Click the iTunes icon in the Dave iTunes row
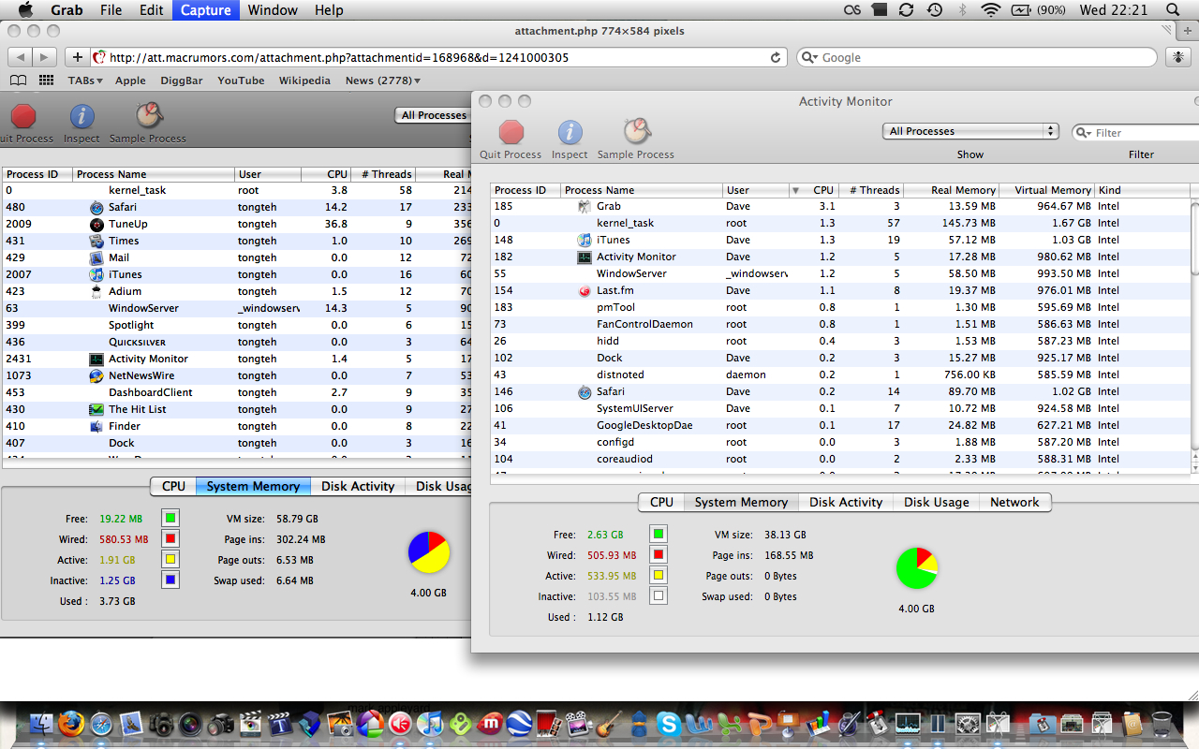1199x749 pixels. 585,240
